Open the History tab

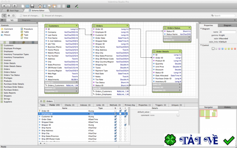coord(227,107)
